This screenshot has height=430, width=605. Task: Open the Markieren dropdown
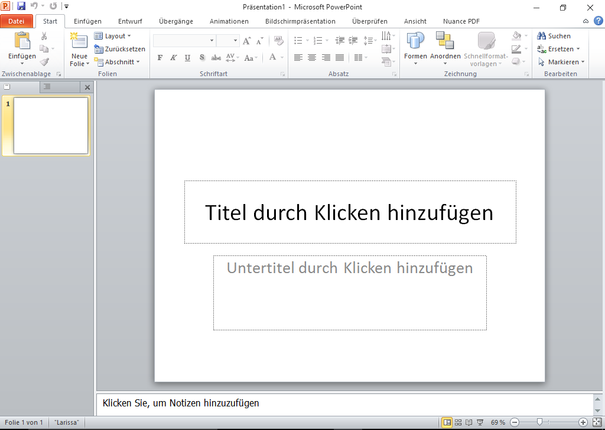tap(561, 62)
